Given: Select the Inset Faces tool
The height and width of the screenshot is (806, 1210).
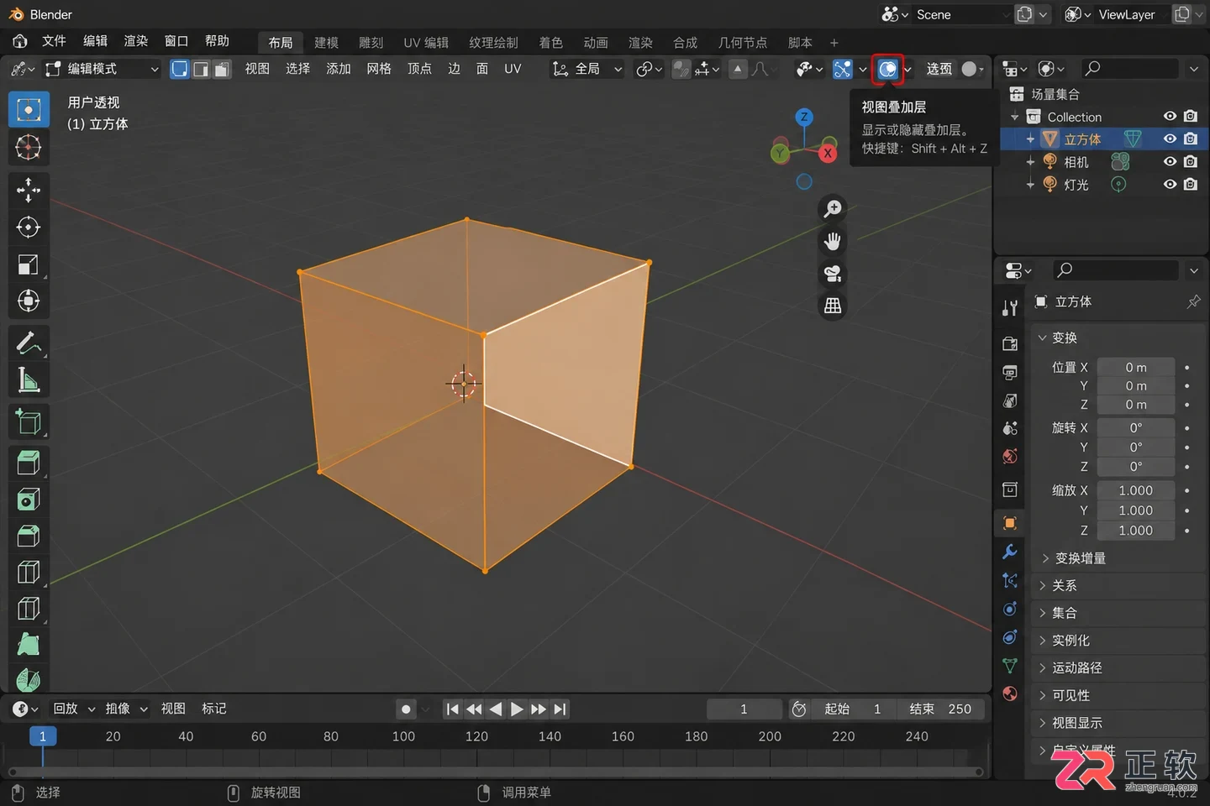Looking at the screenshot, I should pos(29,500).
